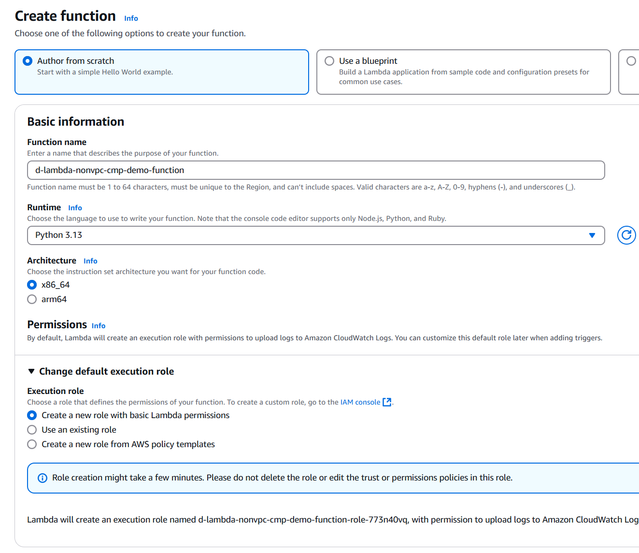
Task: Click into the Function name text field
Action: 315,170
